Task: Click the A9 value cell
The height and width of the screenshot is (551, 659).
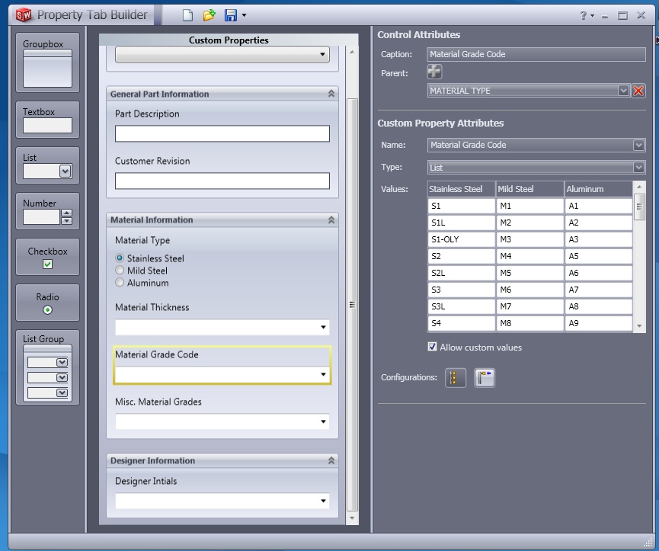Action: (x=599, y=323)
